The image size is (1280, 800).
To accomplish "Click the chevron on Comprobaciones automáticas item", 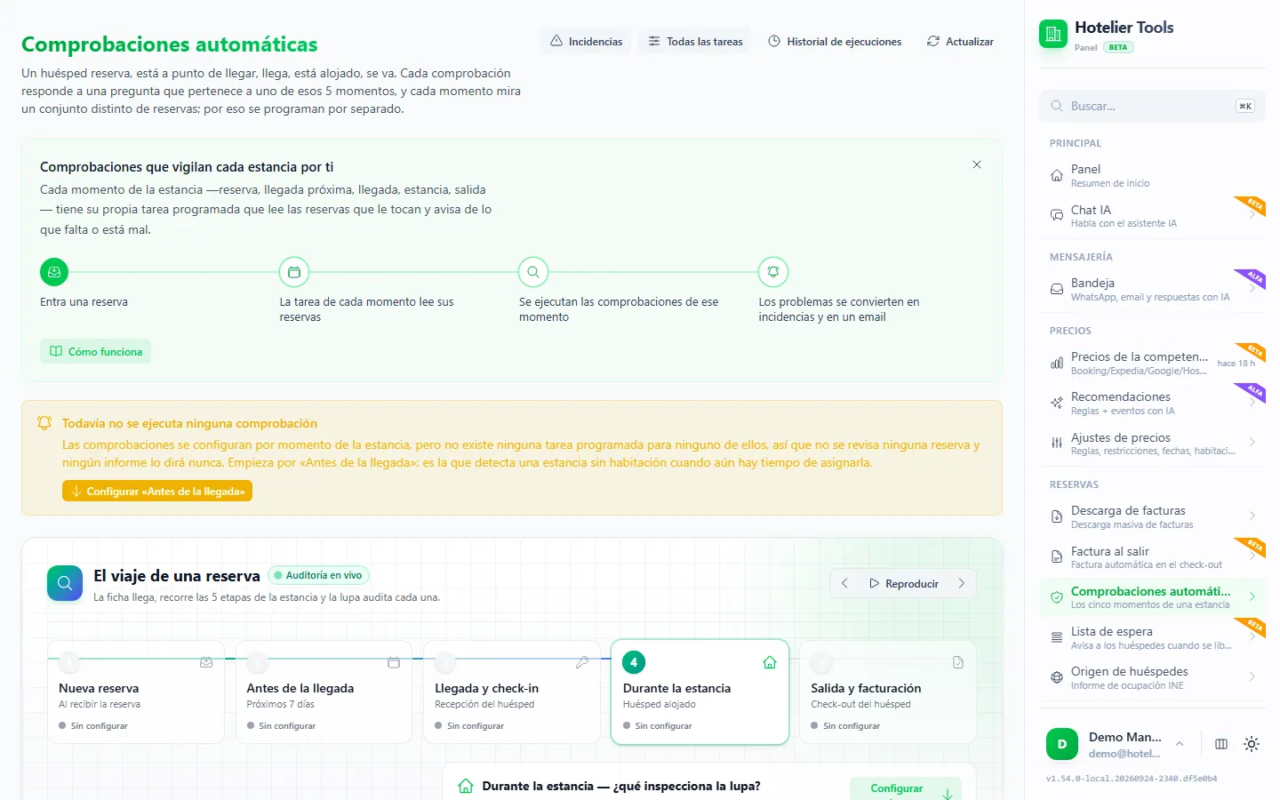I will tap(1252, 597).
